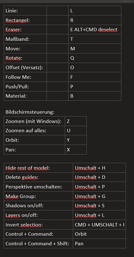The width and height of the screenshot is (134, 257).
Task: Click the Zoomen (mit Windows): cell
Action: (x=34, y=121)
